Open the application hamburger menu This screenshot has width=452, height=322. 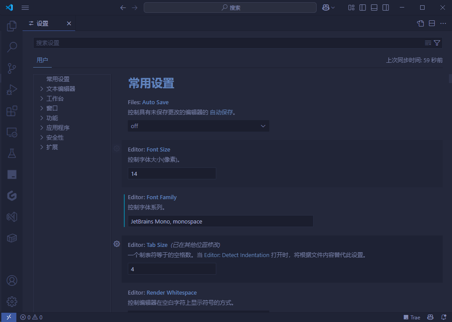[x=25, y=8]
